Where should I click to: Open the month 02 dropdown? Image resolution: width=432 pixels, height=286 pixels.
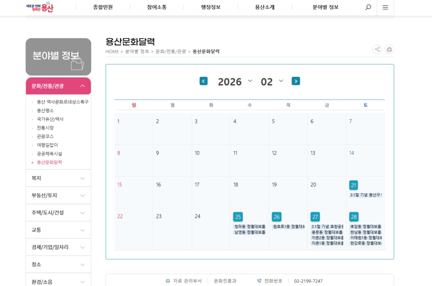272,82
